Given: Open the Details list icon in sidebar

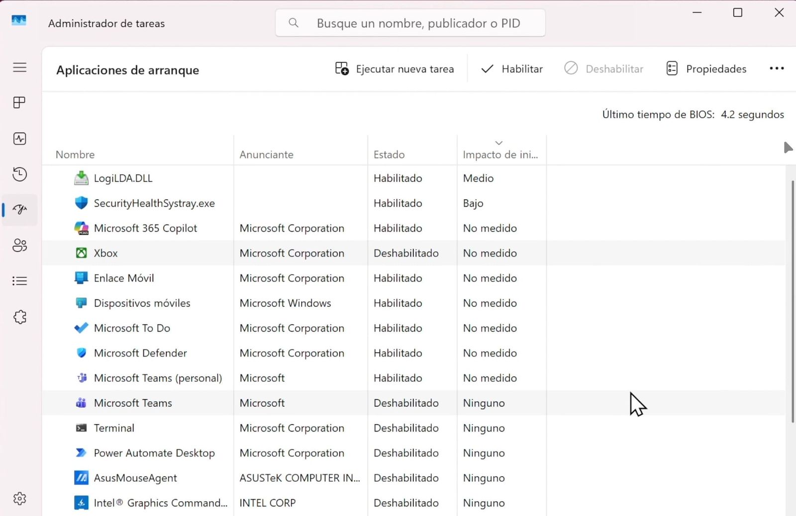Looking at the screenshot, I should tap(20, 281).
